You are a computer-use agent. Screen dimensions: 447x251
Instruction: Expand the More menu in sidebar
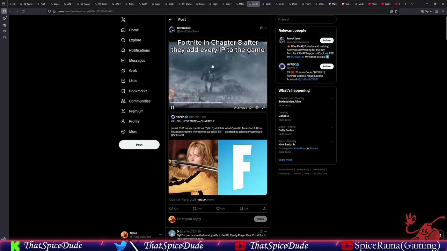[129, 131]
